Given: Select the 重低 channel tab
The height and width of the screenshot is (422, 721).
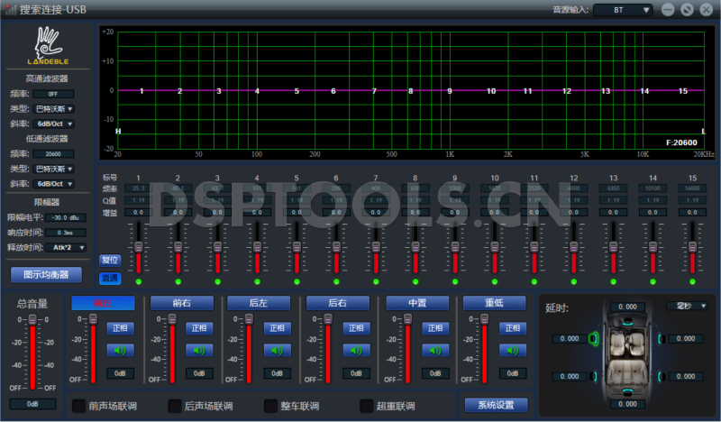Looking at the screenshot, I should point(494,303).
